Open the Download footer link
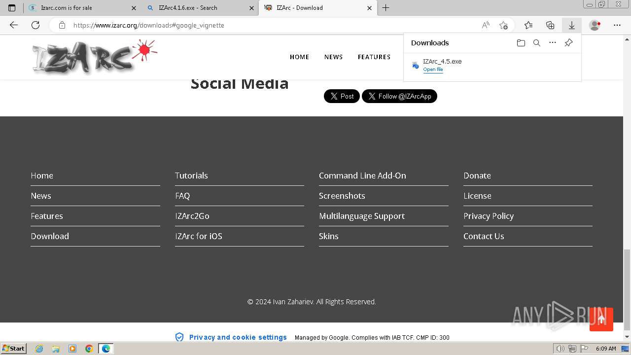 click(x=50, y=236)
